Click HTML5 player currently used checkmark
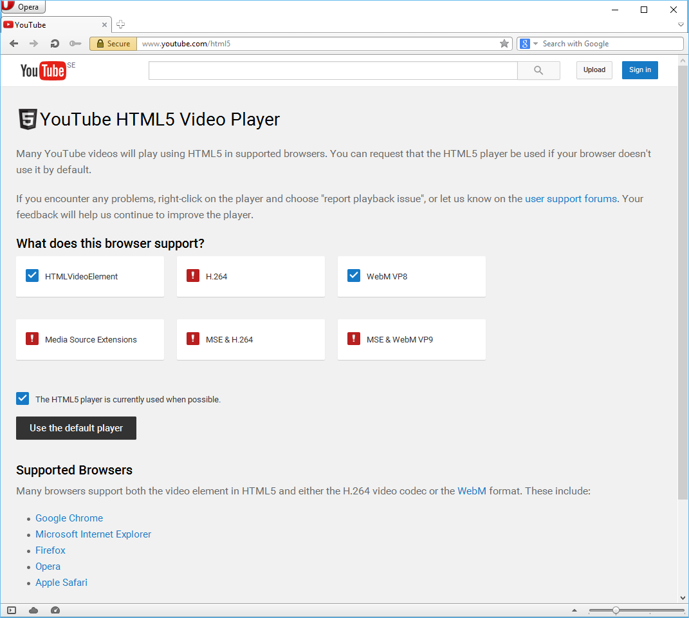Viewport: 689px width, 618px height. (x=23, y=398)
